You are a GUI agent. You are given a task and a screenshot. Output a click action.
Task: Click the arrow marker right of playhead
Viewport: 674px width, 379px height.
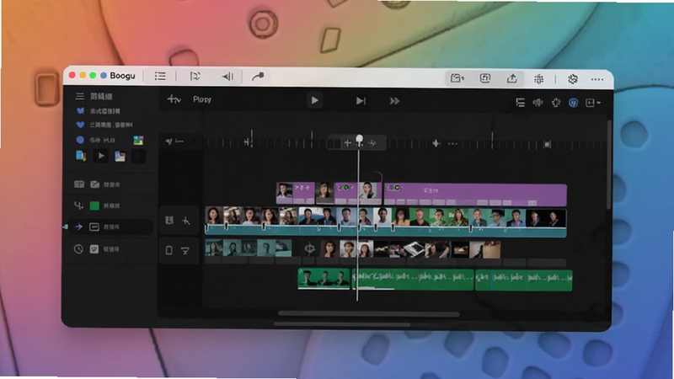[x=372, y=143]
